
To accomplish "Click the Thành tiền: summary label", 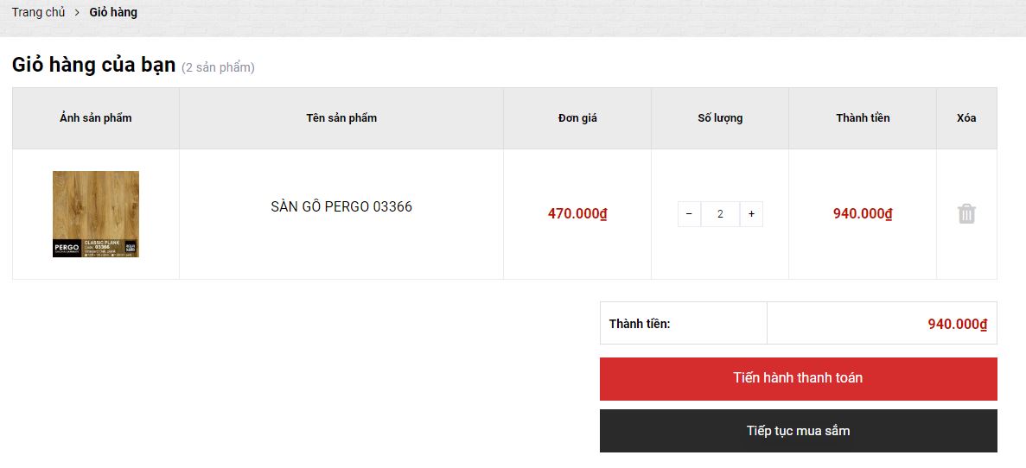I will click(x=640, y=324).
